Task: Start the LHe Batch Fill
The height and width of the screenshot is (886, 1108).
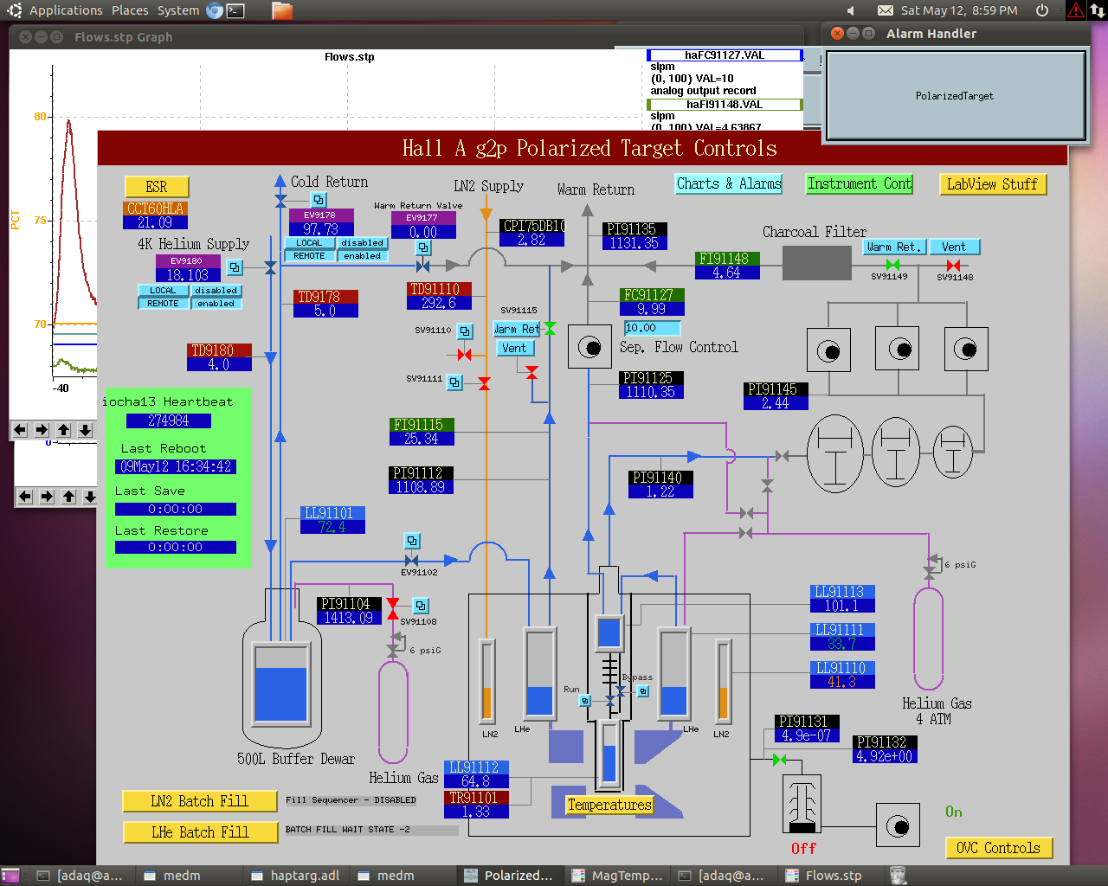Action: click(x=200, y=832)
